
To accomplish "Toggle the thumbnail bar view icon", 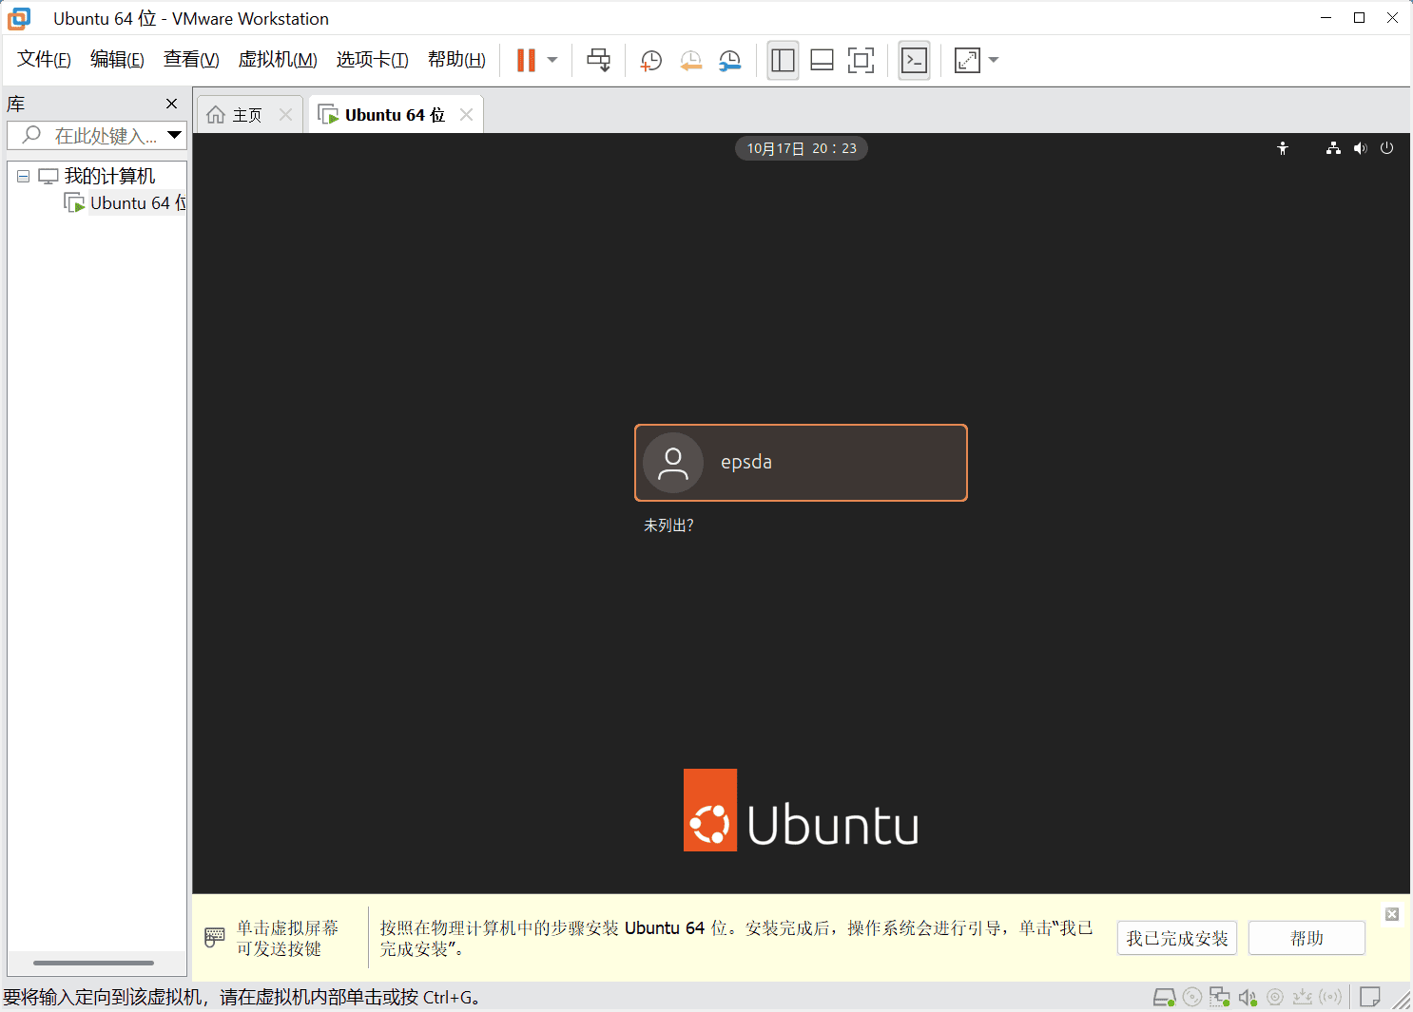I will coord(822,61).
